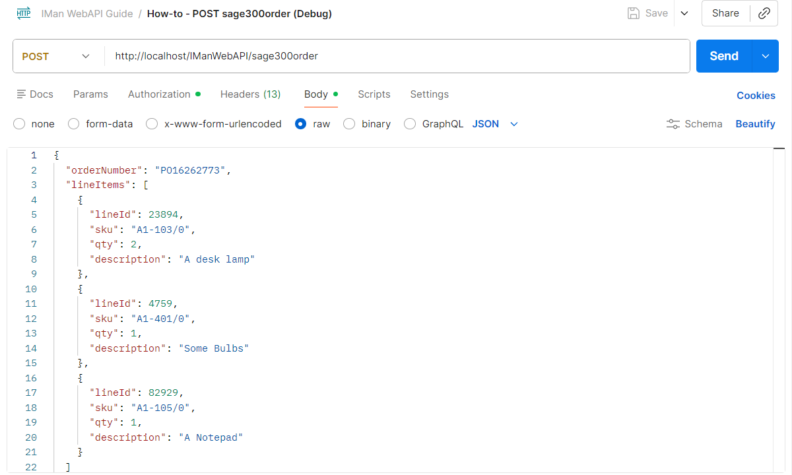Image resolution: width=792 pixels, height=475 pixels.
Task: Click line number 22 in gutter
Action: pyautogui.click(x=31, y=467)
